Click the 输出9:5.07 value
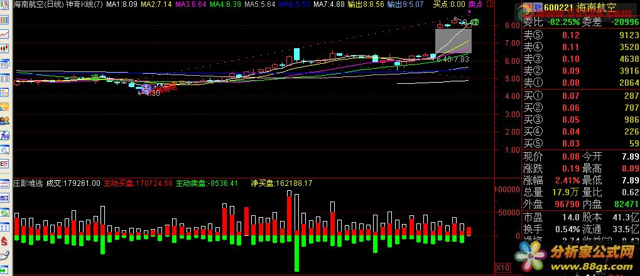The height and width of the screenshot is (276, 640). point(404,4)
